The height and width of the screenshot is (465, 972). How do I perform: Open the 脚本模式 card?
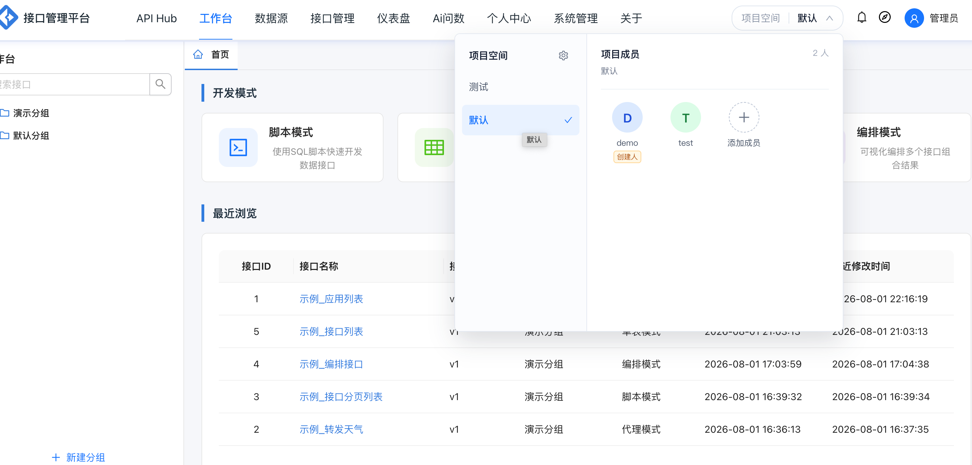point(293,147)
